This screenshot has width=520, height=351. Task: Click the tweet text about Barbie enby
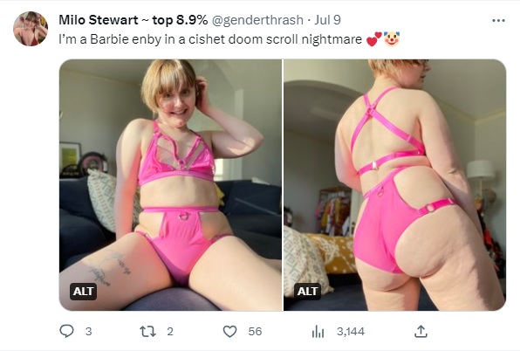click(x=210, y=39)
